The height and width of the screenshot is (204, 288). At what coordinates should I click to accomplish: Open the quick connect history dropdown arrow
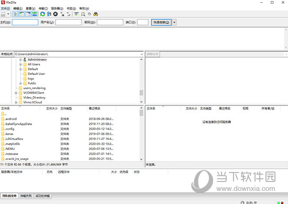pyautogui.click(x=174, y=23)
